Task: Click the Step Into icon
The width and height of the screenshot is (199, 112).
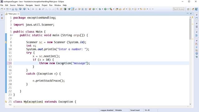Action: (x=46, y=9)
